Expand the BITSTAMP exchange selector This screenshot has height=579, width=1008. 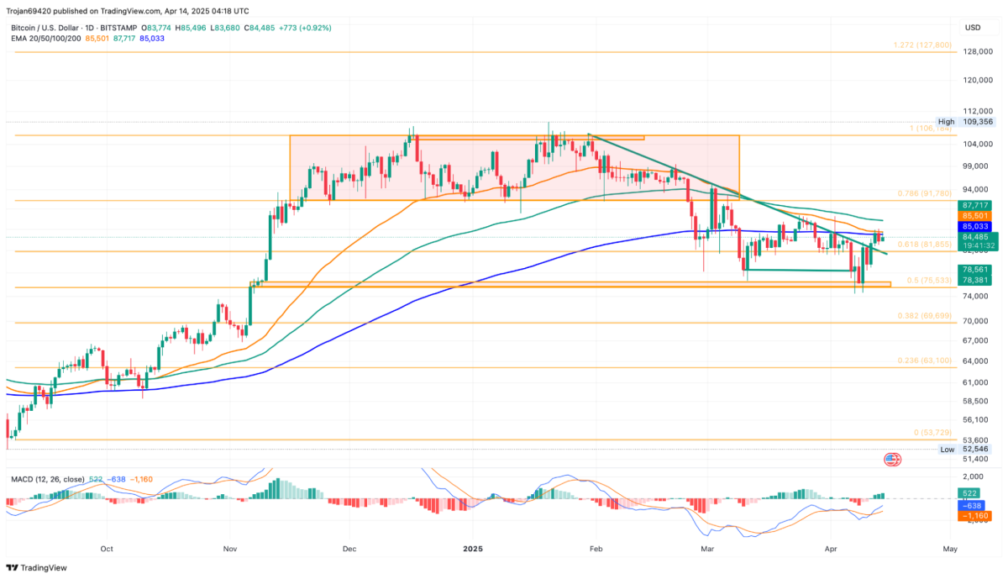point(118,27)
